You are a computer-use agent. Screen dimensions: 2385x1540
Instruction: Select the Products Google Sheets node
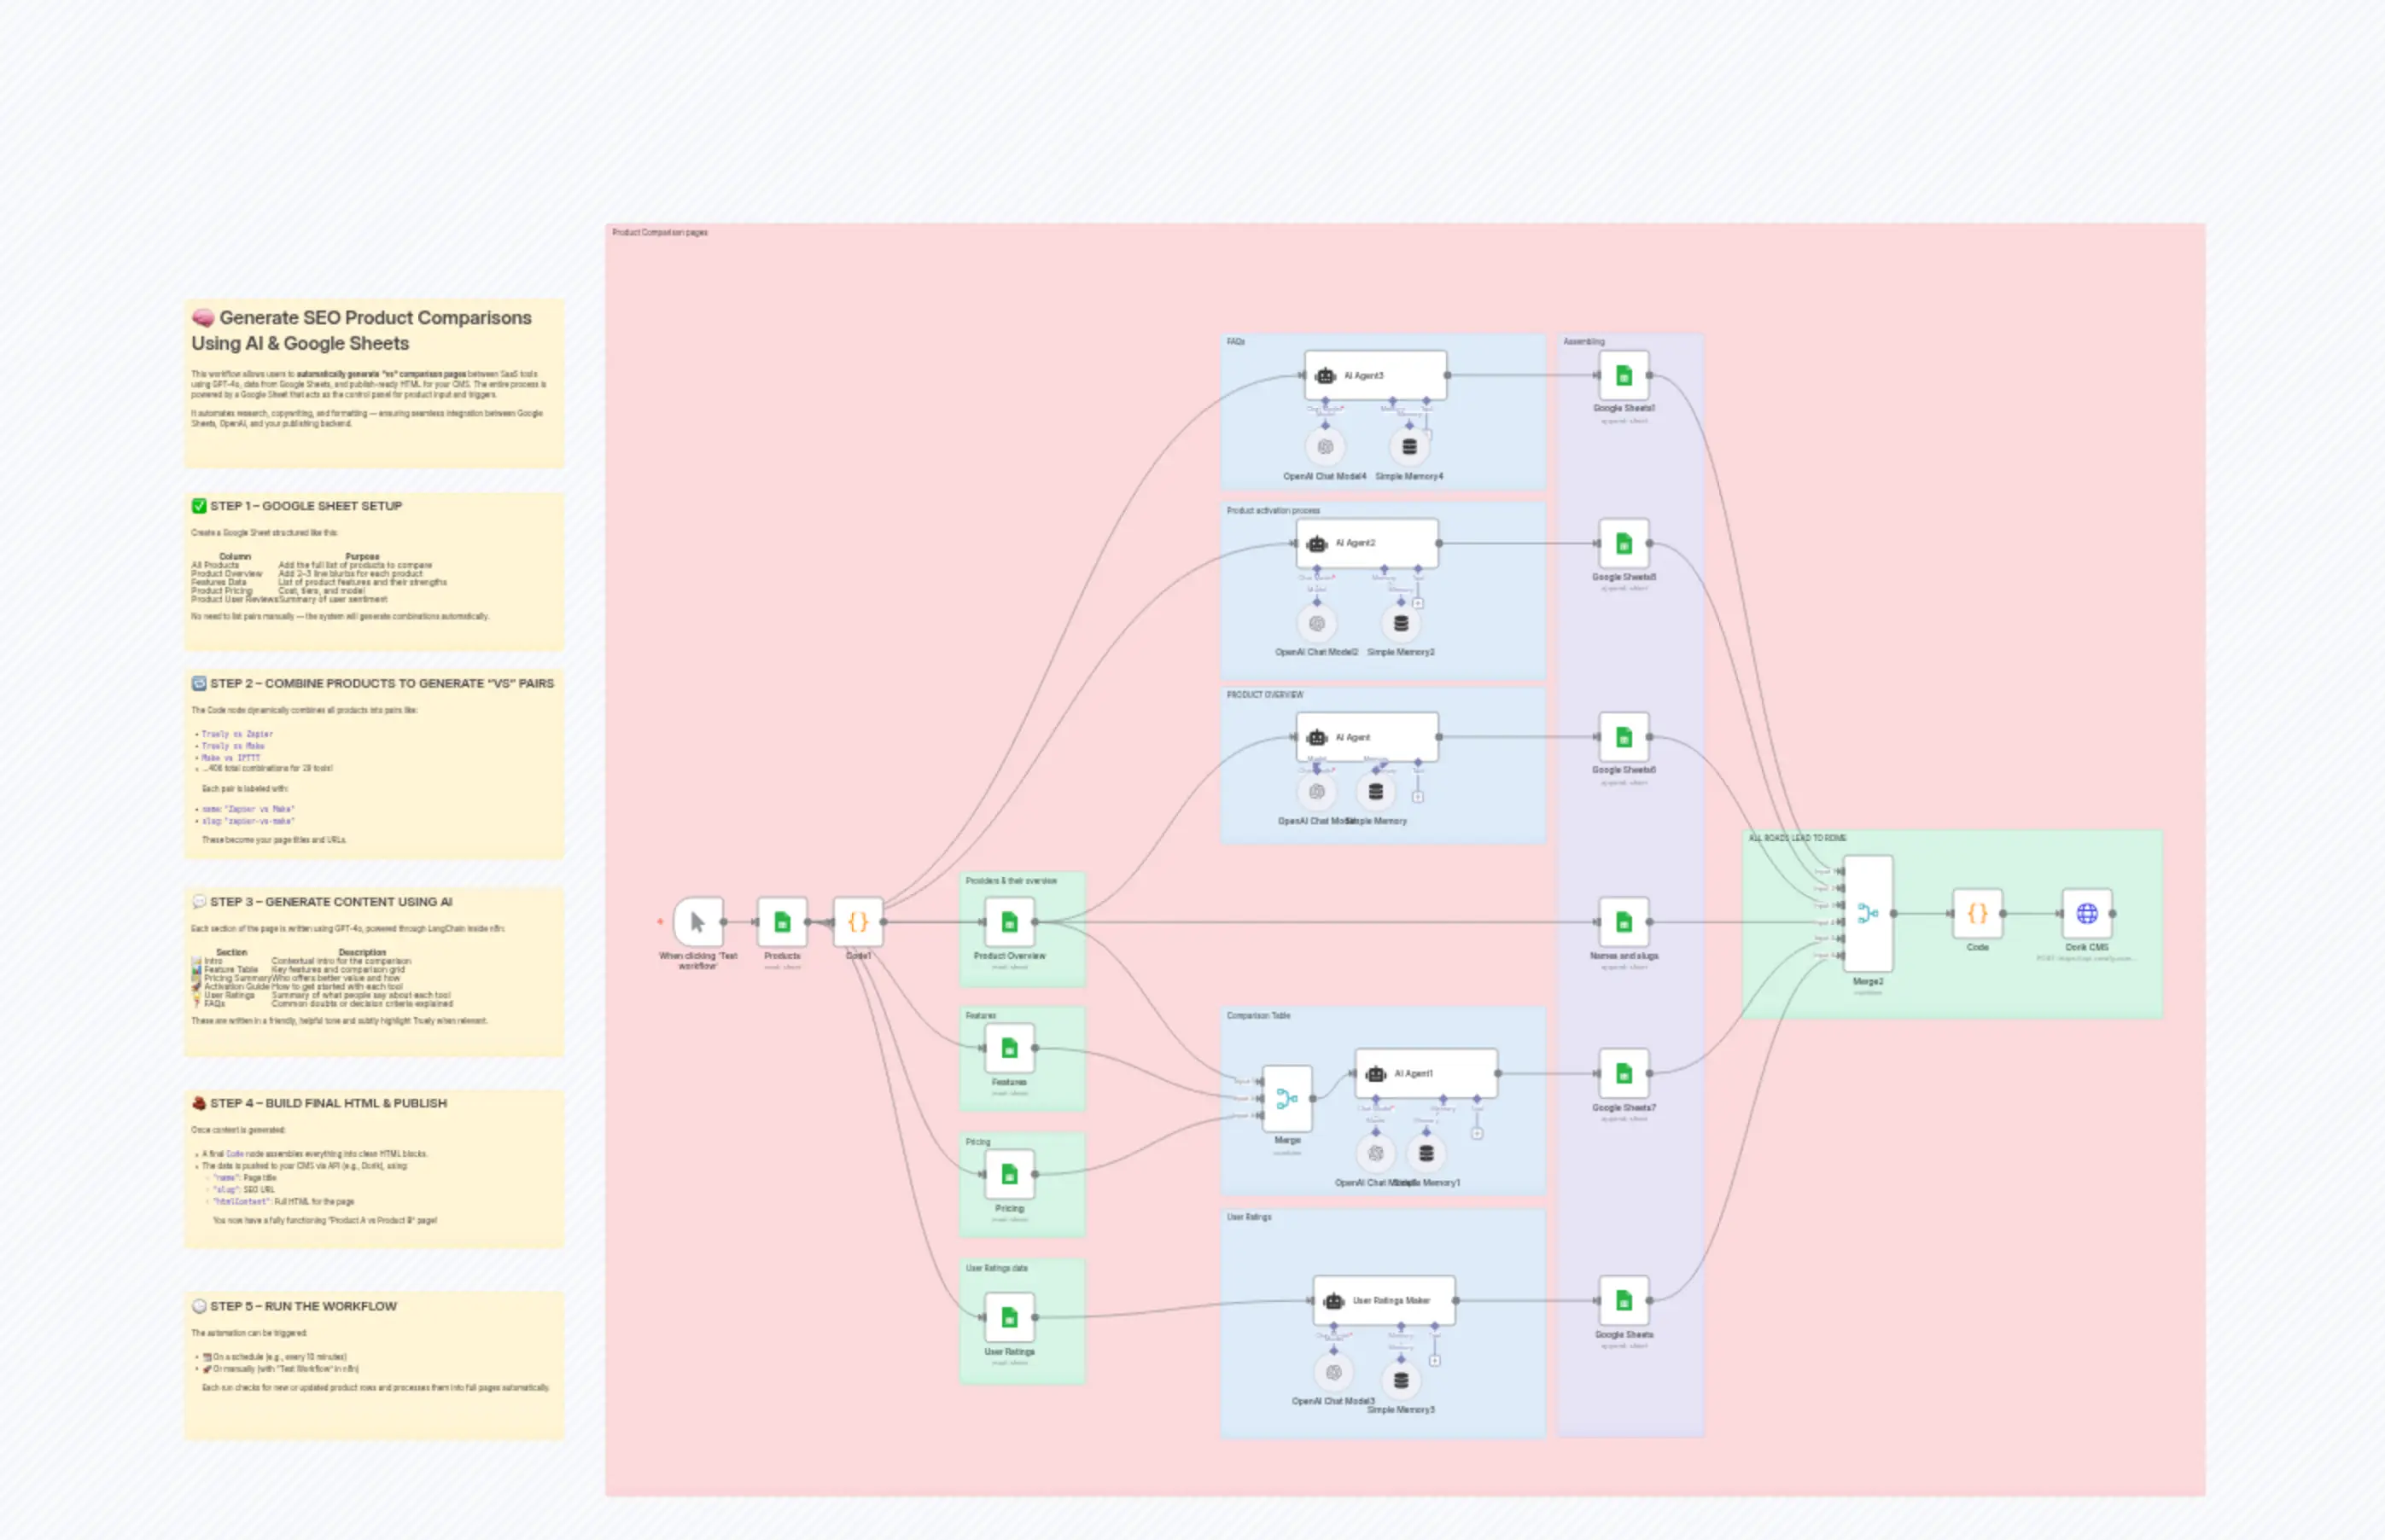point(781,921)
